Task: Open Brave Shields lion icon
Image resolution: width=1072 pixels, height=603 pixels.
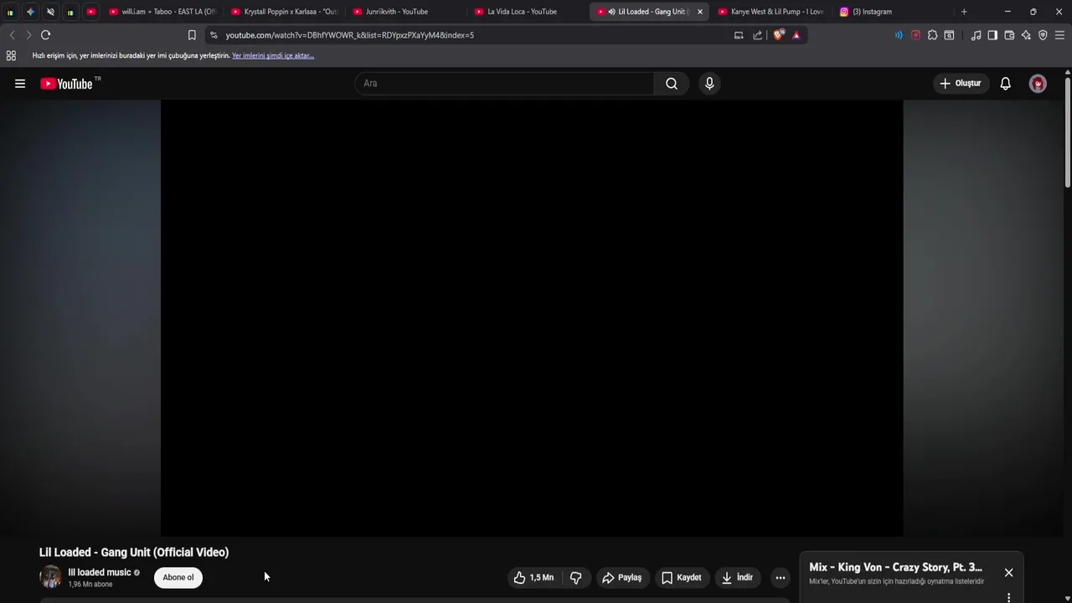Action: pyautogui.click(x=779, y=35)
